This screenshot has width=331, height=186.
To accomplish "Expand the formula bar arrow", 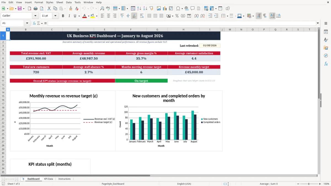I will 318,23.
